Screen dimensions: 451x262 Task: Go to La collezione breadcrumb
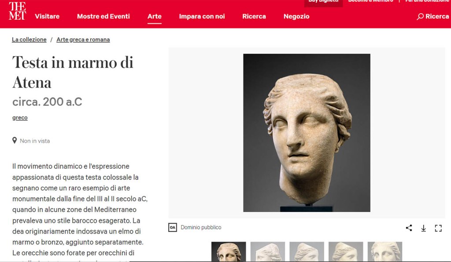[x=29, y=40]
